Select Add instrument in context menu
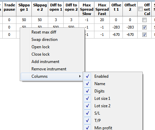155x130 pixels. [52, 62]
